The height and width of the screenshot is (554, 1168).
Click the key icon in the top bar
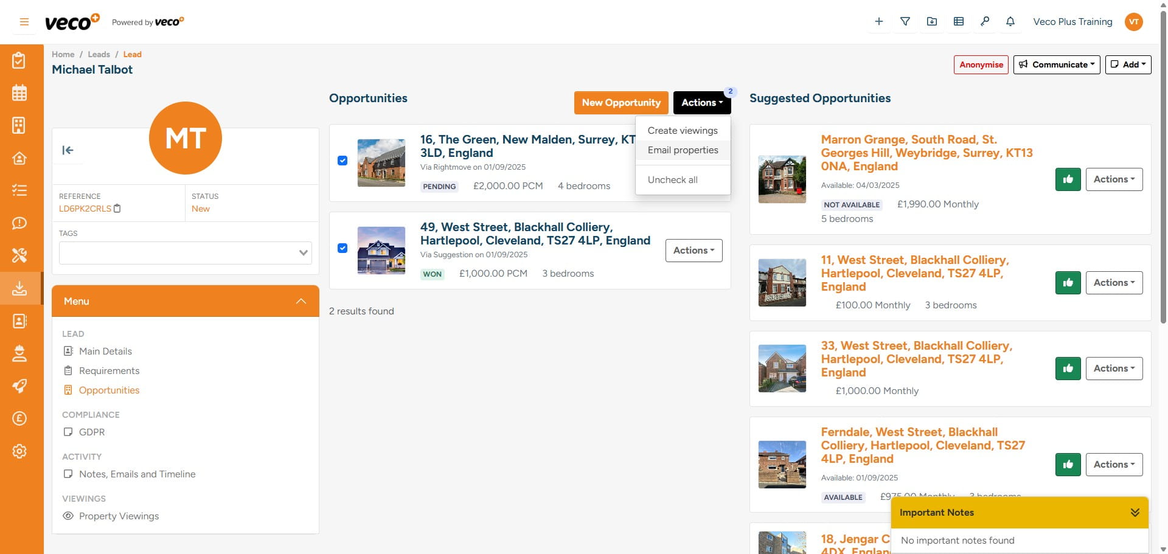point(985,21)
